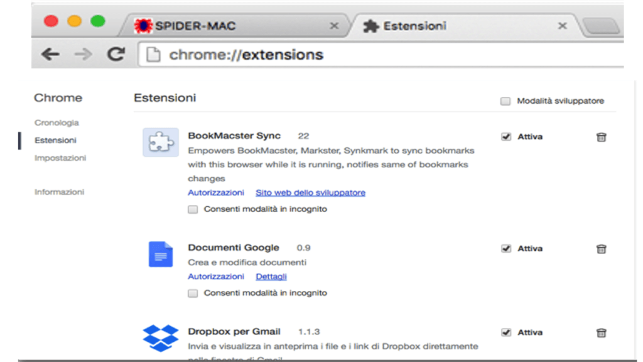
Task: Uncheck Attiva for Documenti Google
Action: click(x=506, y=248)
